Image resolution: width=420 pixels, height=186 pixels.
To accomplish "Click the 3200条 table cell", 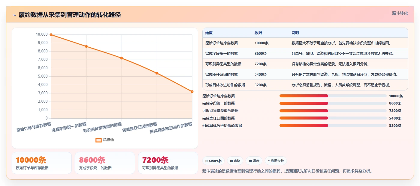I will tap(261, 85).
